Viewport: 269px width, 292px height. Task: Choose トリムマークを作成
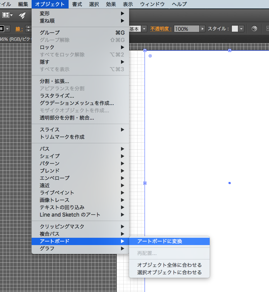(81, 137)
